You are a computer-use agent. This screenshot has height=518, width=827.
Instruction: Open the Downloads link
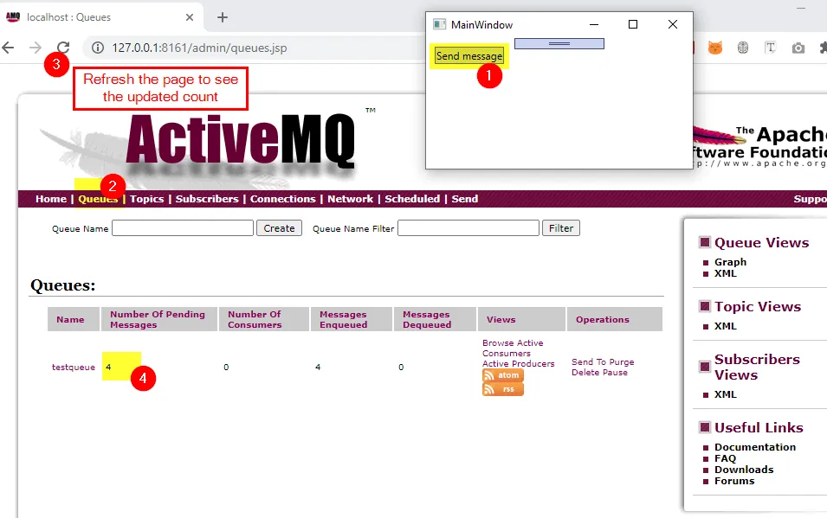point(744,470)
